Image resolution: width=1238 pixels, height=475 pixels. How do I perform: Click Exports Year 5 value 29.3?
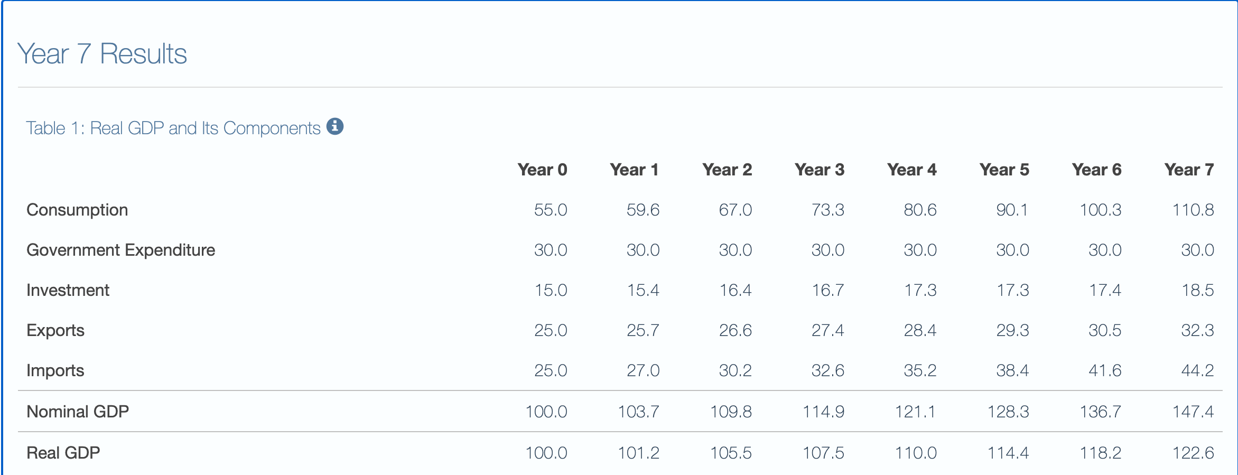(1013, 330)
